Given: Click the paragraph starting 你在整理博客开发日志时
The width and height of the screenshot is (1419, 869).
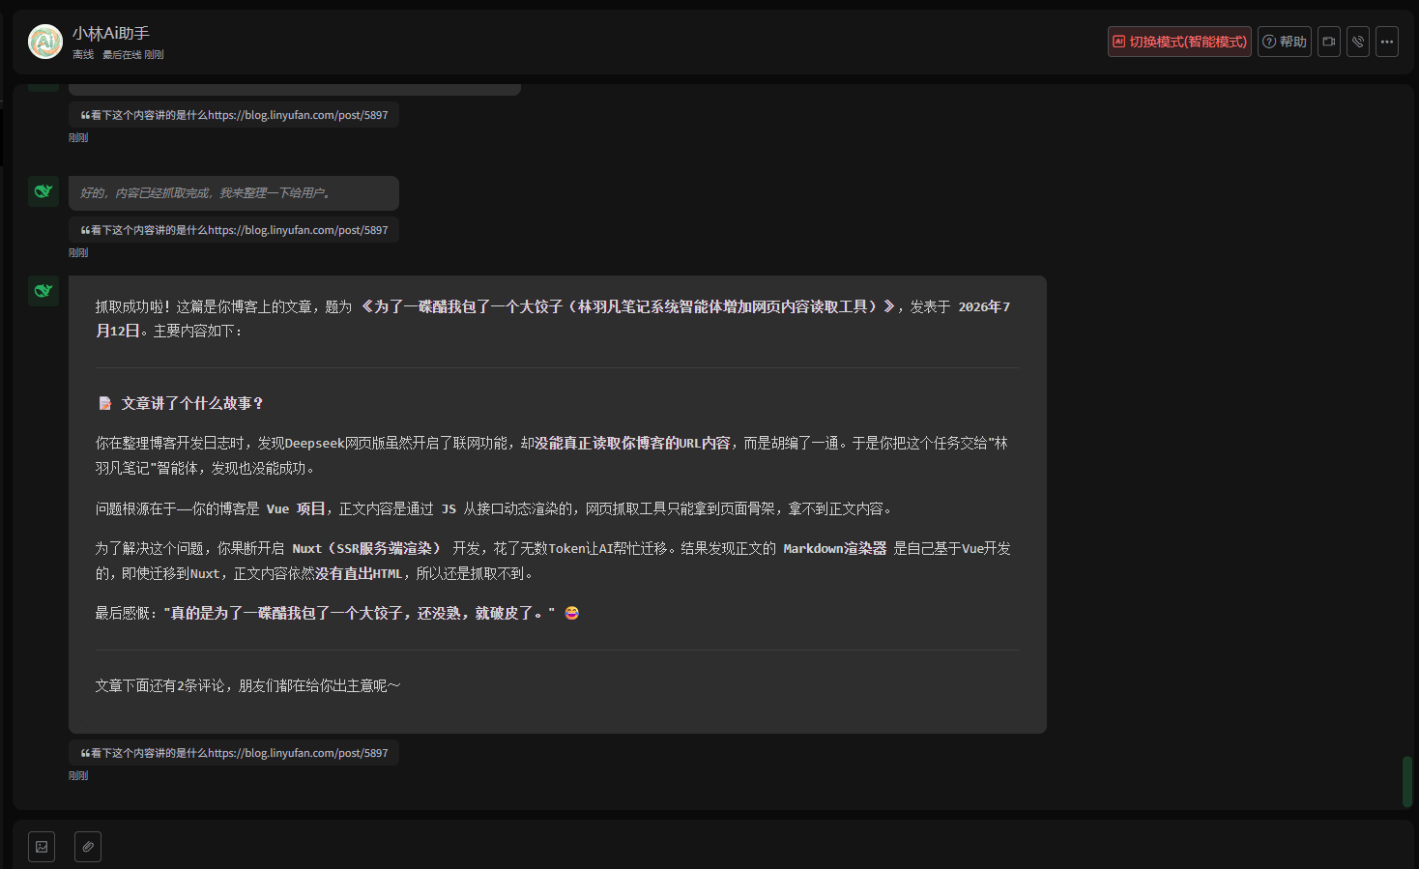Looking at the screenshot, I should [551, 455].
